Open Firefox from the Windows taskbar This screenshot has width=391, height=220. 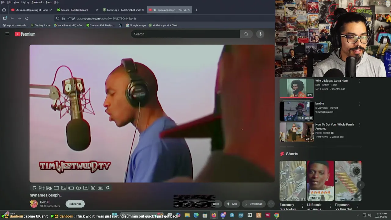214,215
